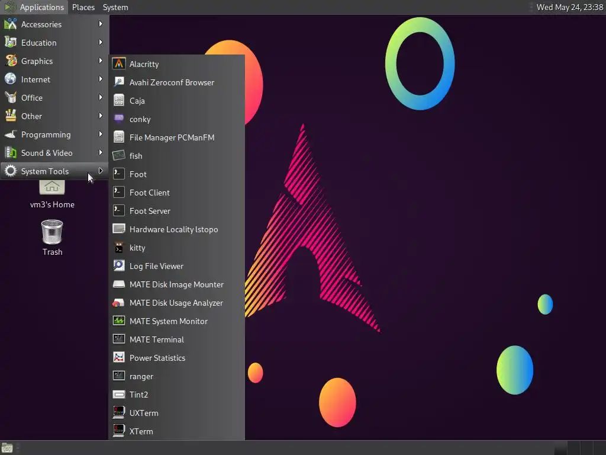The height and width of the screenshot is (455, 606).
Task: Click the Log File Viewer icon
Action: pyautogui.click(x=118, y=265)
